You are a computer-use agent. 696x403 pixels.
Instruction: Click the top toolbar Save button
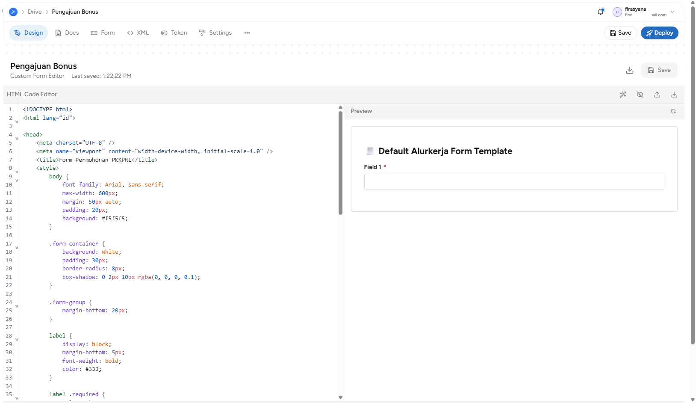point(620,33)
